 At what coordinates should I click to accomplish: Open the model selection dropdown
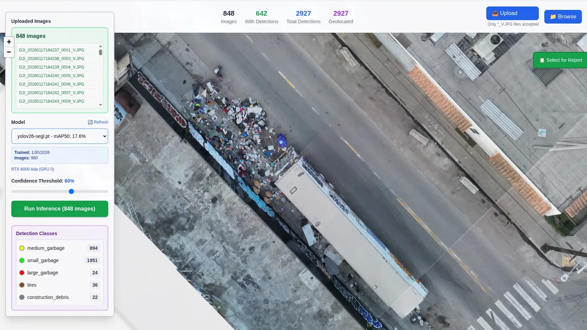pos(59,136)
